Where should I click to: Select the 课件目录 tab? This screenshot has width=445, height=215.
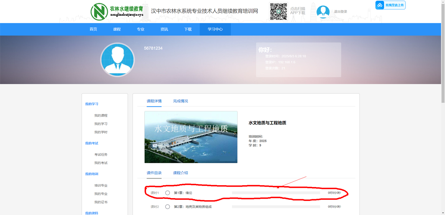[x=154, y=173]
